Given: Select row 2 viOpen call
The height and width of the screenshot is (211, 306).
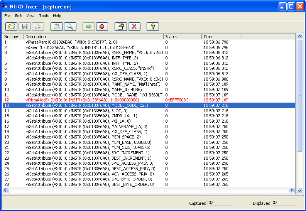Looking at the screenshot, I should point(149,47).
